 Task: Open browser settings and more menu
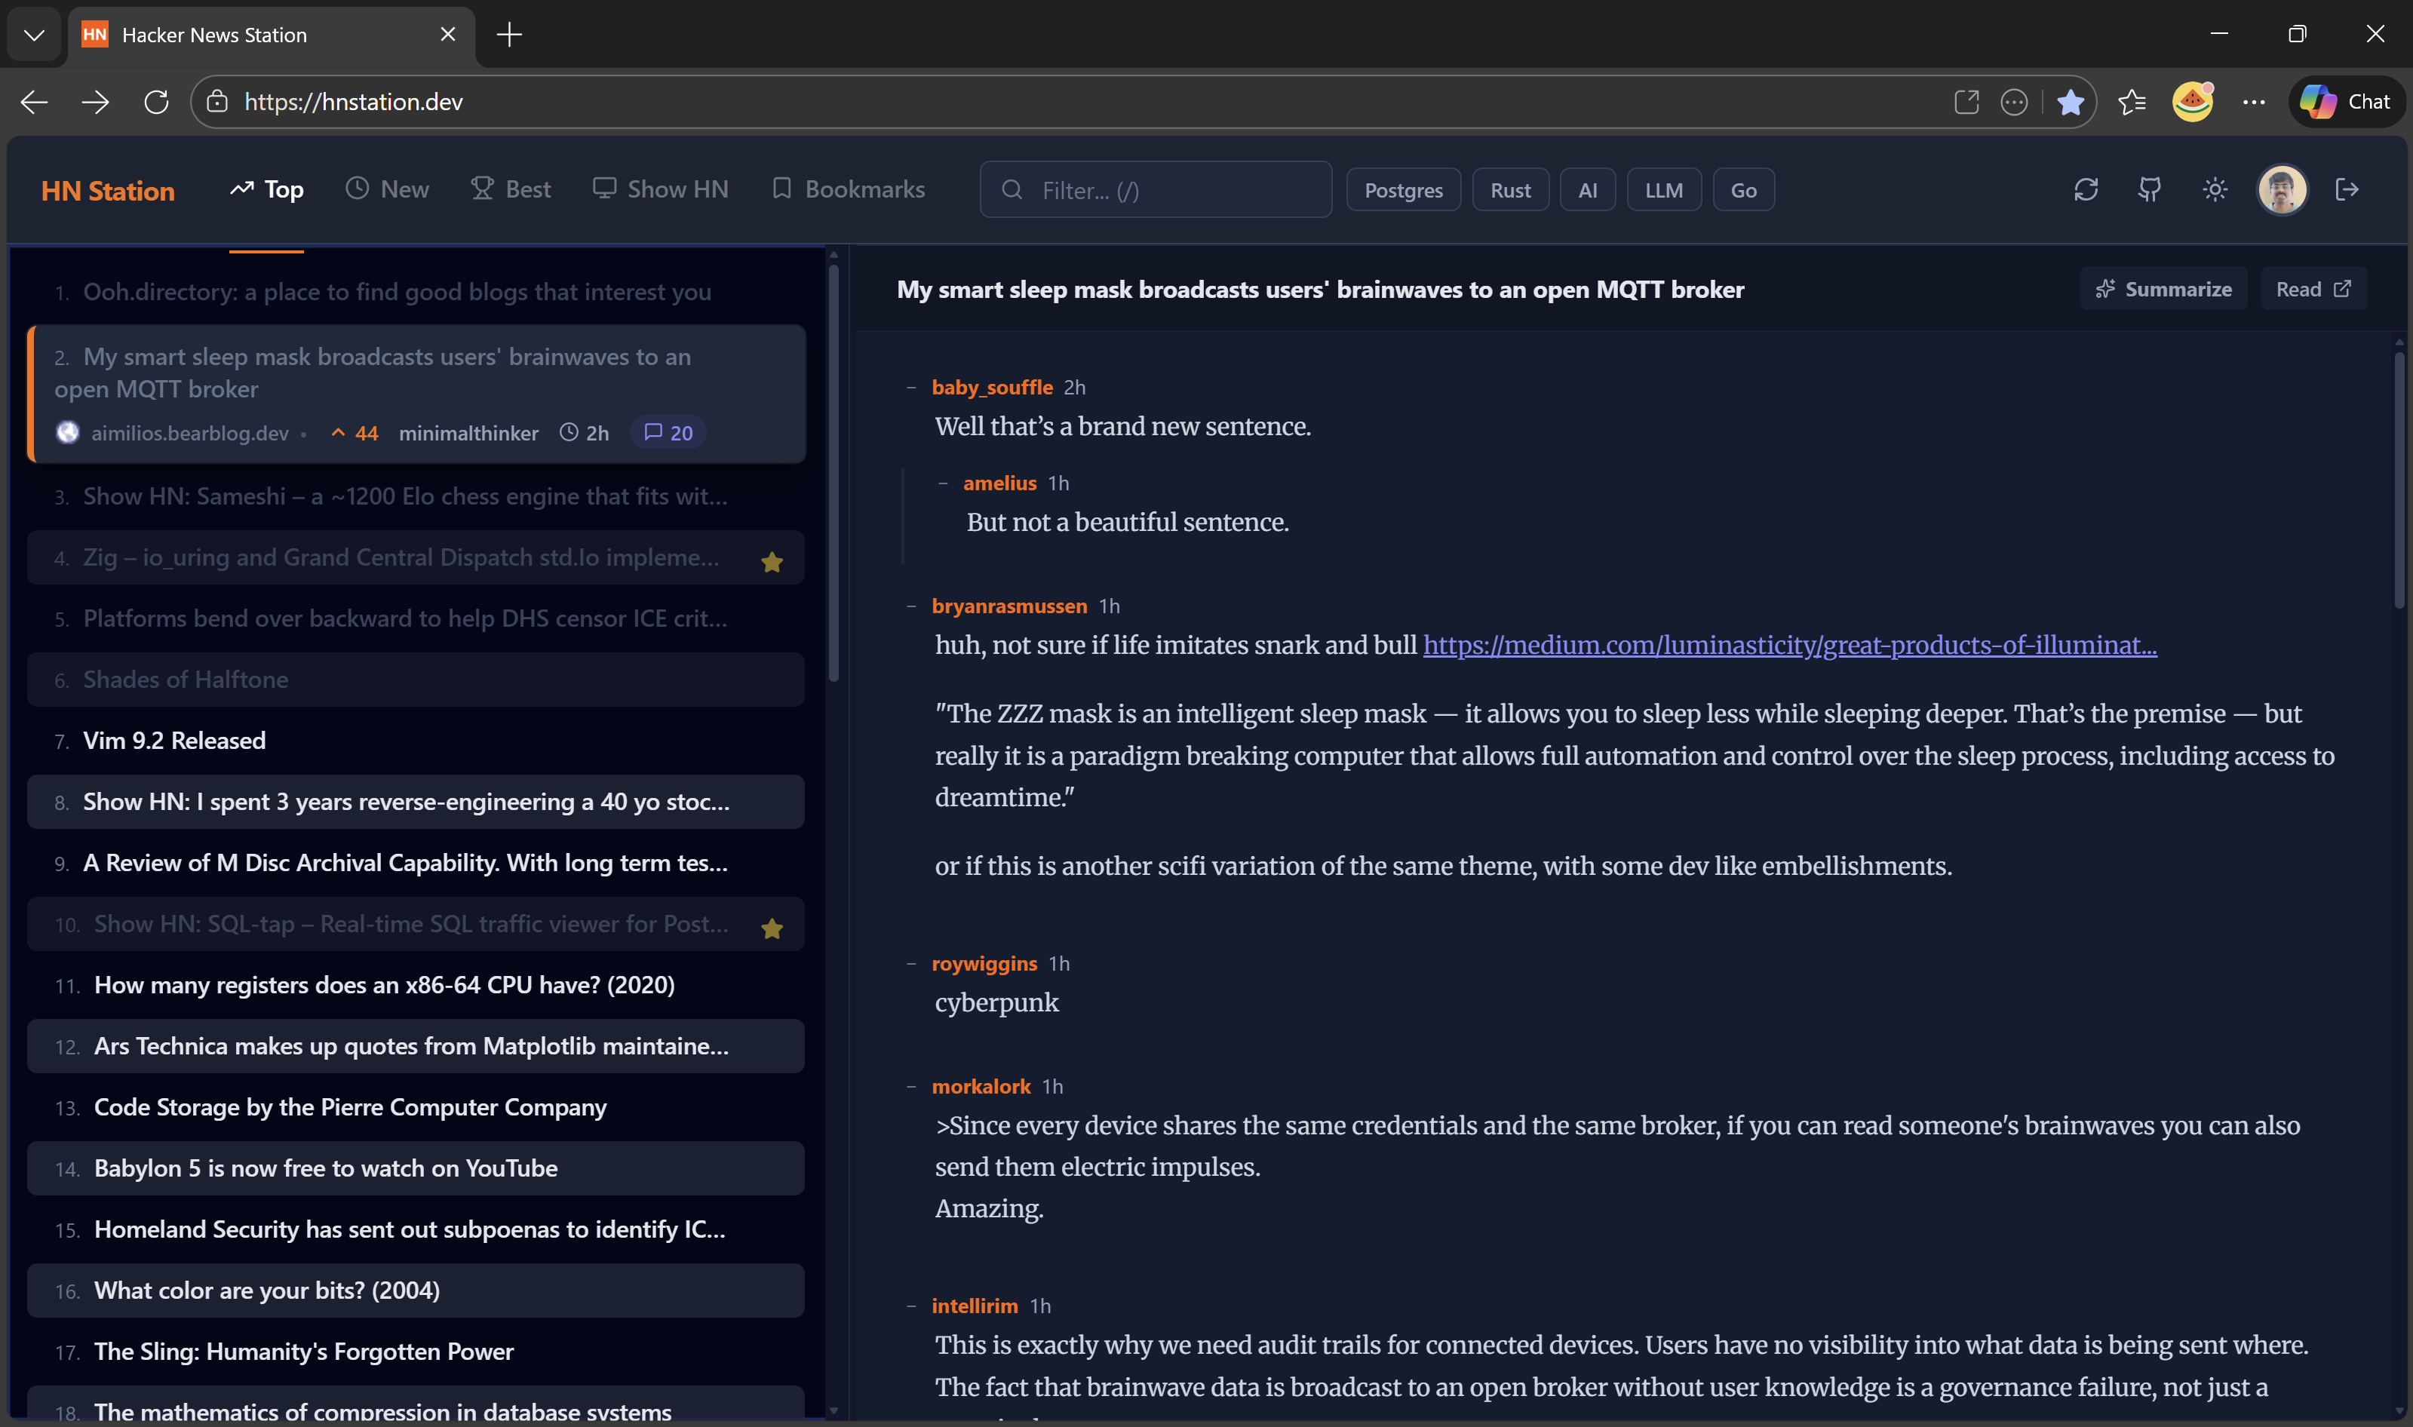point(2253,102)
